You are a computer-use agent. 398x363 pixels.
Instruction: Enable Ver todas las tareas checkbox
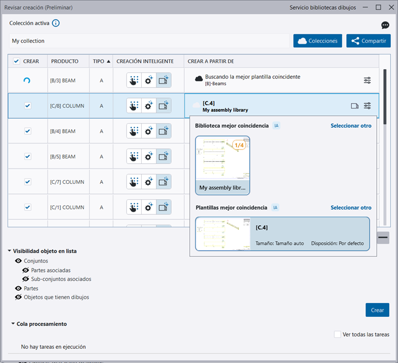click(x=337, y=334)
